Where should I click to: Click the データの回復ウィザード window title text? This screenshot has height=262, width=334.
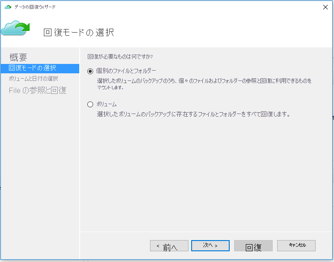point(35,7)
